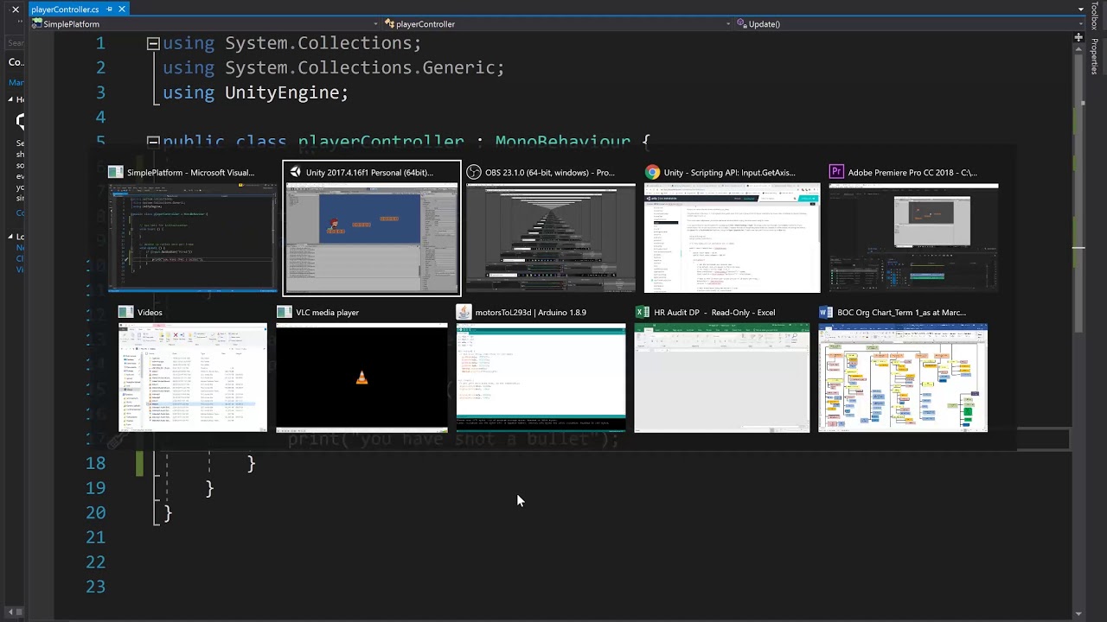Click the Visual Studio icon beside SimplePlatform title

click(x=115, y=172)
